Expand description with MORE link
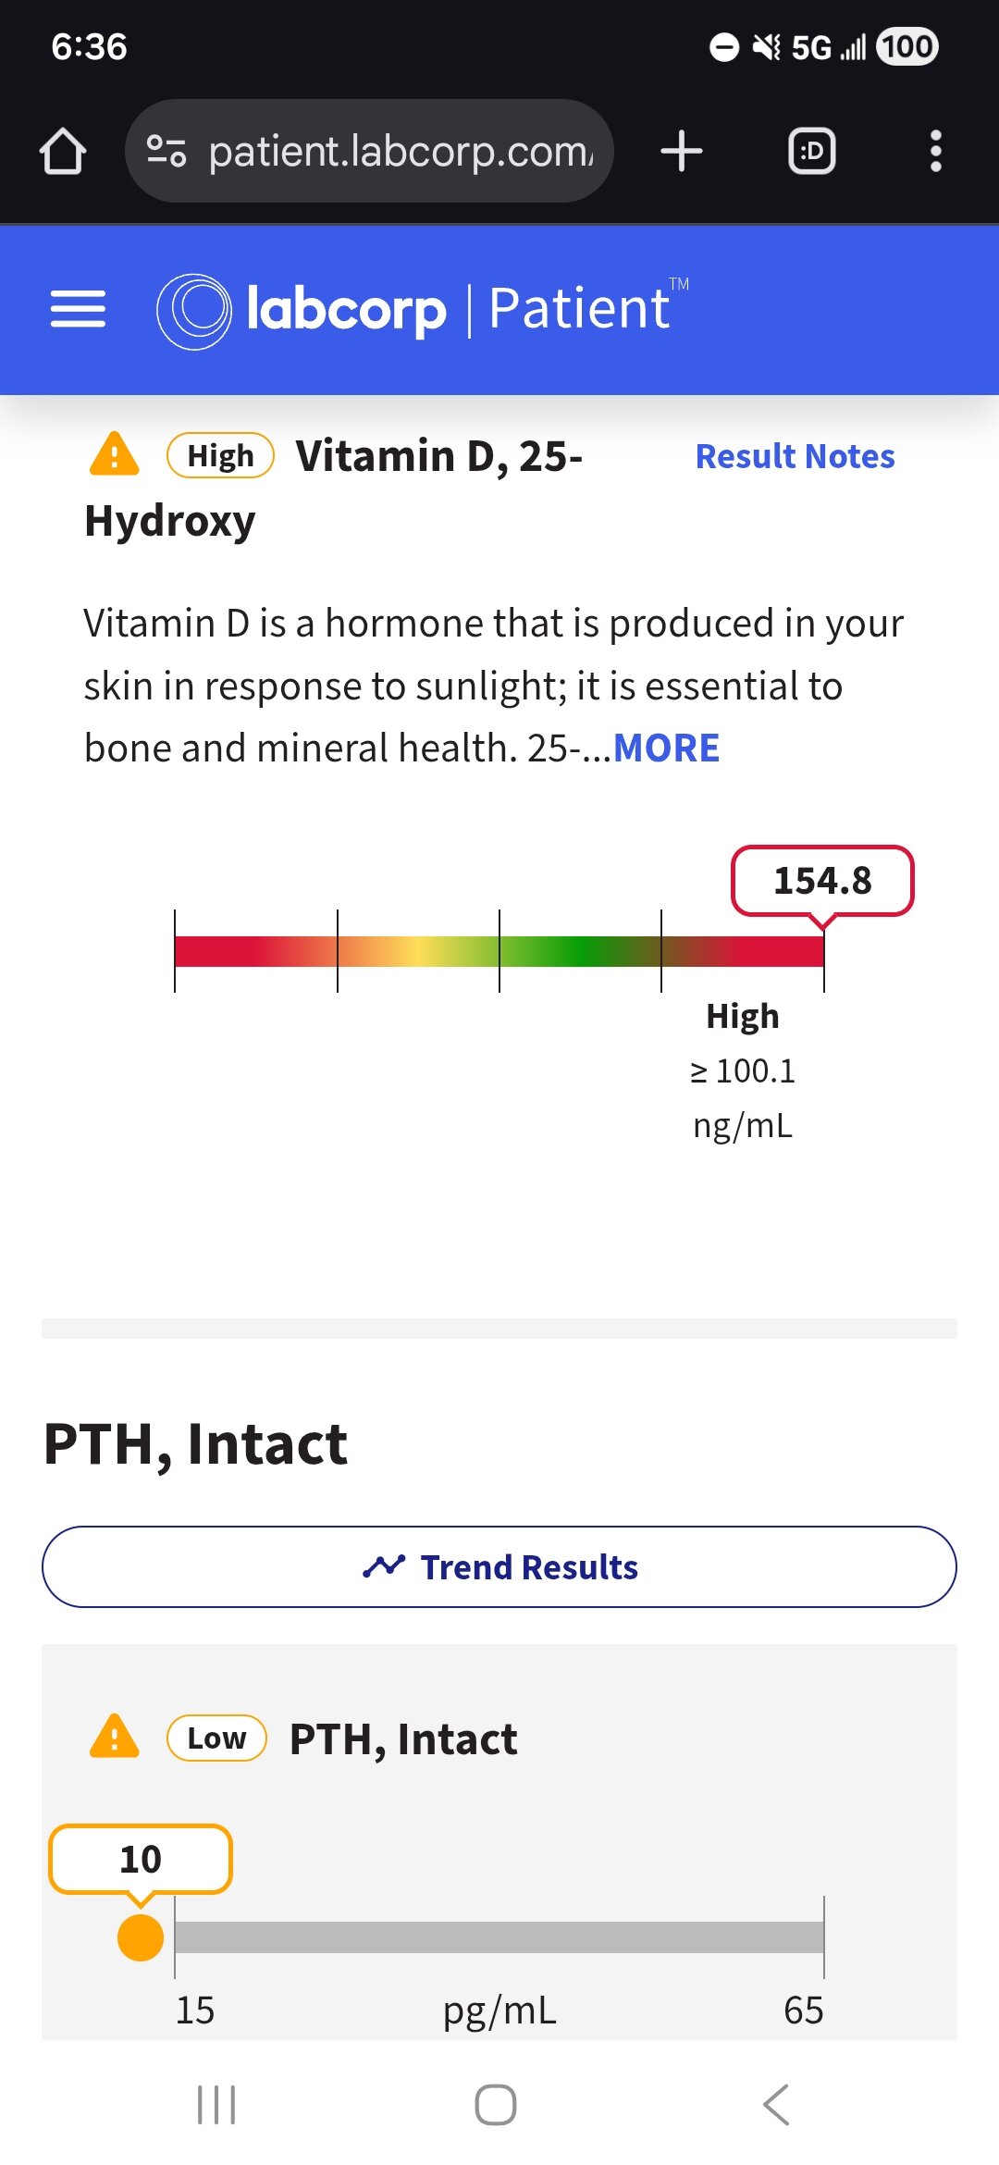Image resolution: width=999 pixels, height=2165 pixels. (666, 748)
